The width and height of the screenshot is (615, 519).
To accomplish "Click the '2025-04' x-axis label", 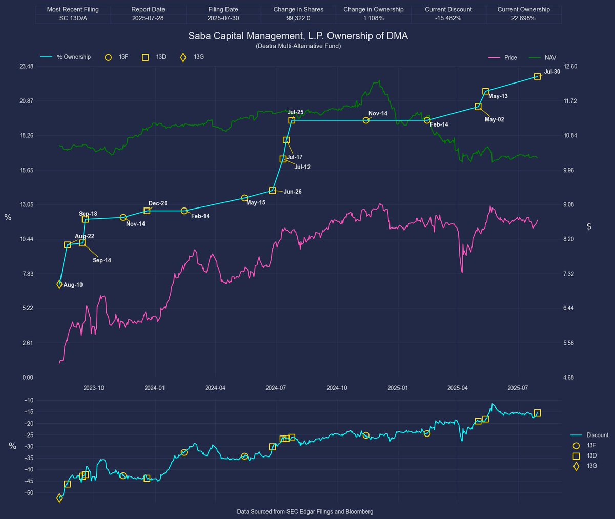I will tap(458, 388).
